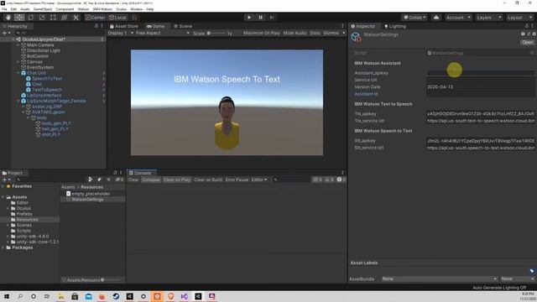Open the Account dropdown
The image size is (537, 302).
click(458, 18)
